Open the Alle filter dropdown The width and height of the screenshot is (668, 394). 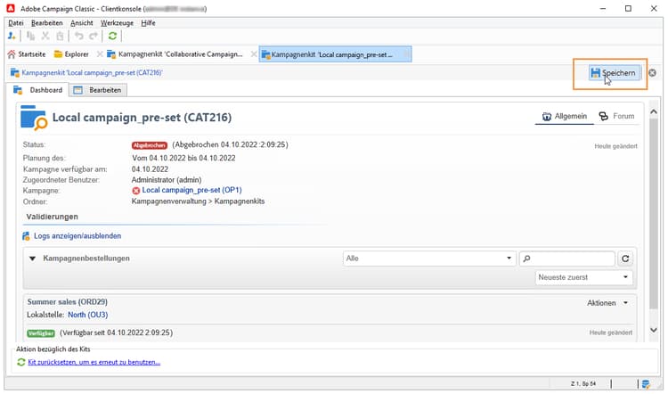(x=428, y=259)
